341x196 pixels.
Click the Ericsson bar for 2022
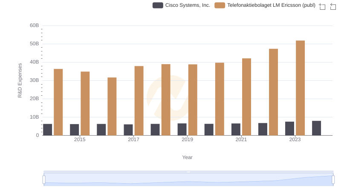click(273, 92)
